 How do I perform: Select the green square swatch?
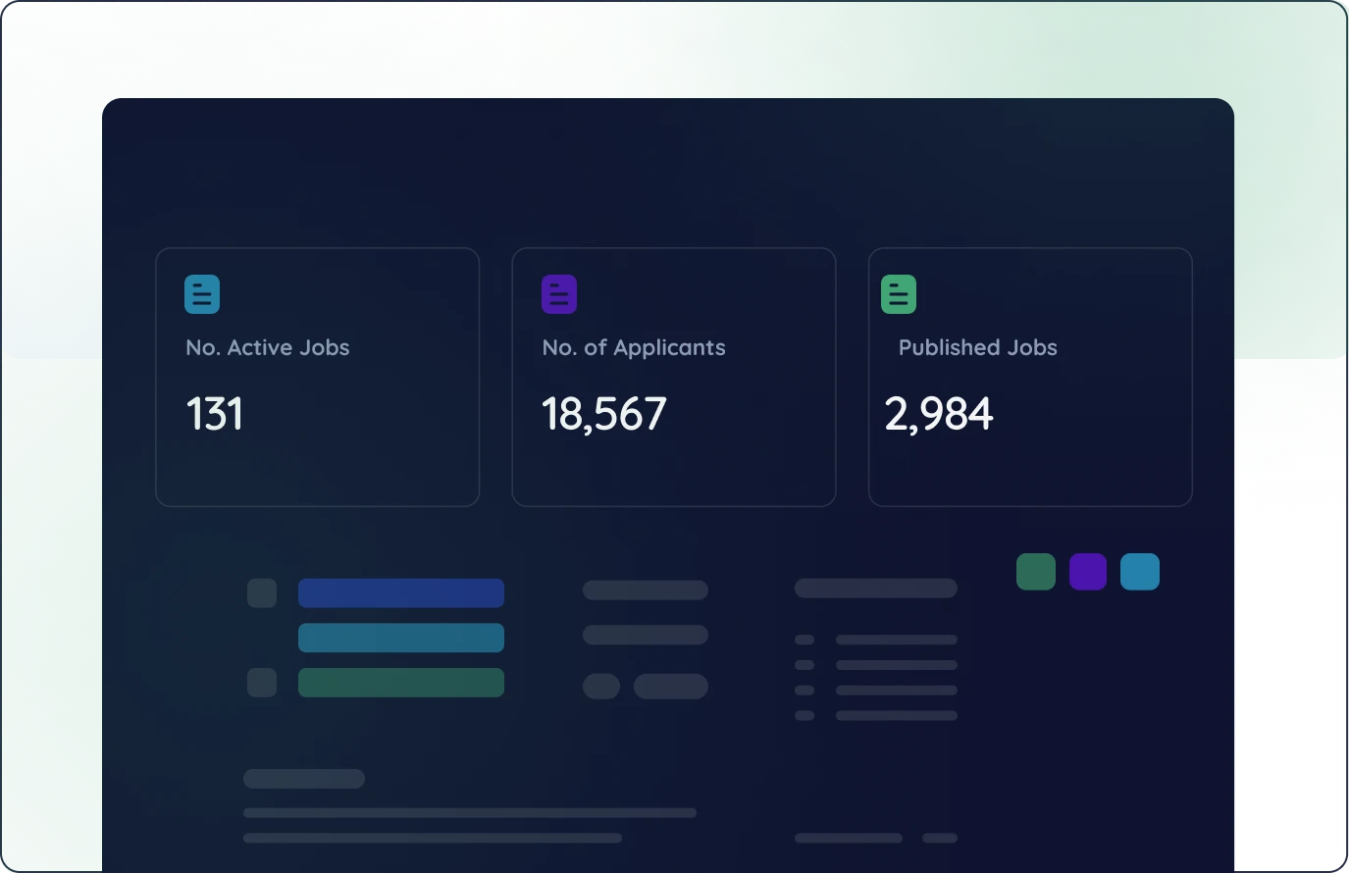point(1036,572)
